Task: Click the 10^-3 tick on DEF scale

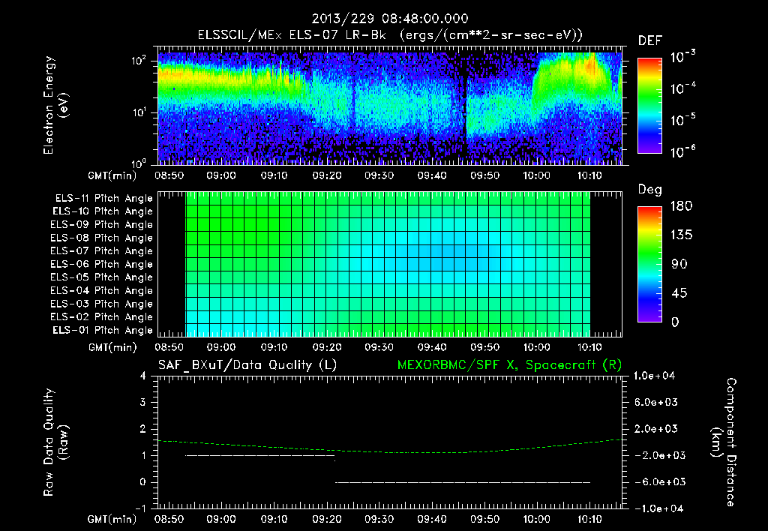Action: click(x=683, y=57)
